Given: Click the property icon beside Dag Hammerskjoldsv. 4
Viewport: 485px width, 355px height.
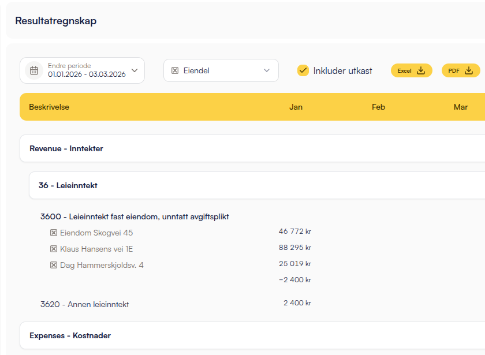Looking at the screenshot, I should (54, 265).
